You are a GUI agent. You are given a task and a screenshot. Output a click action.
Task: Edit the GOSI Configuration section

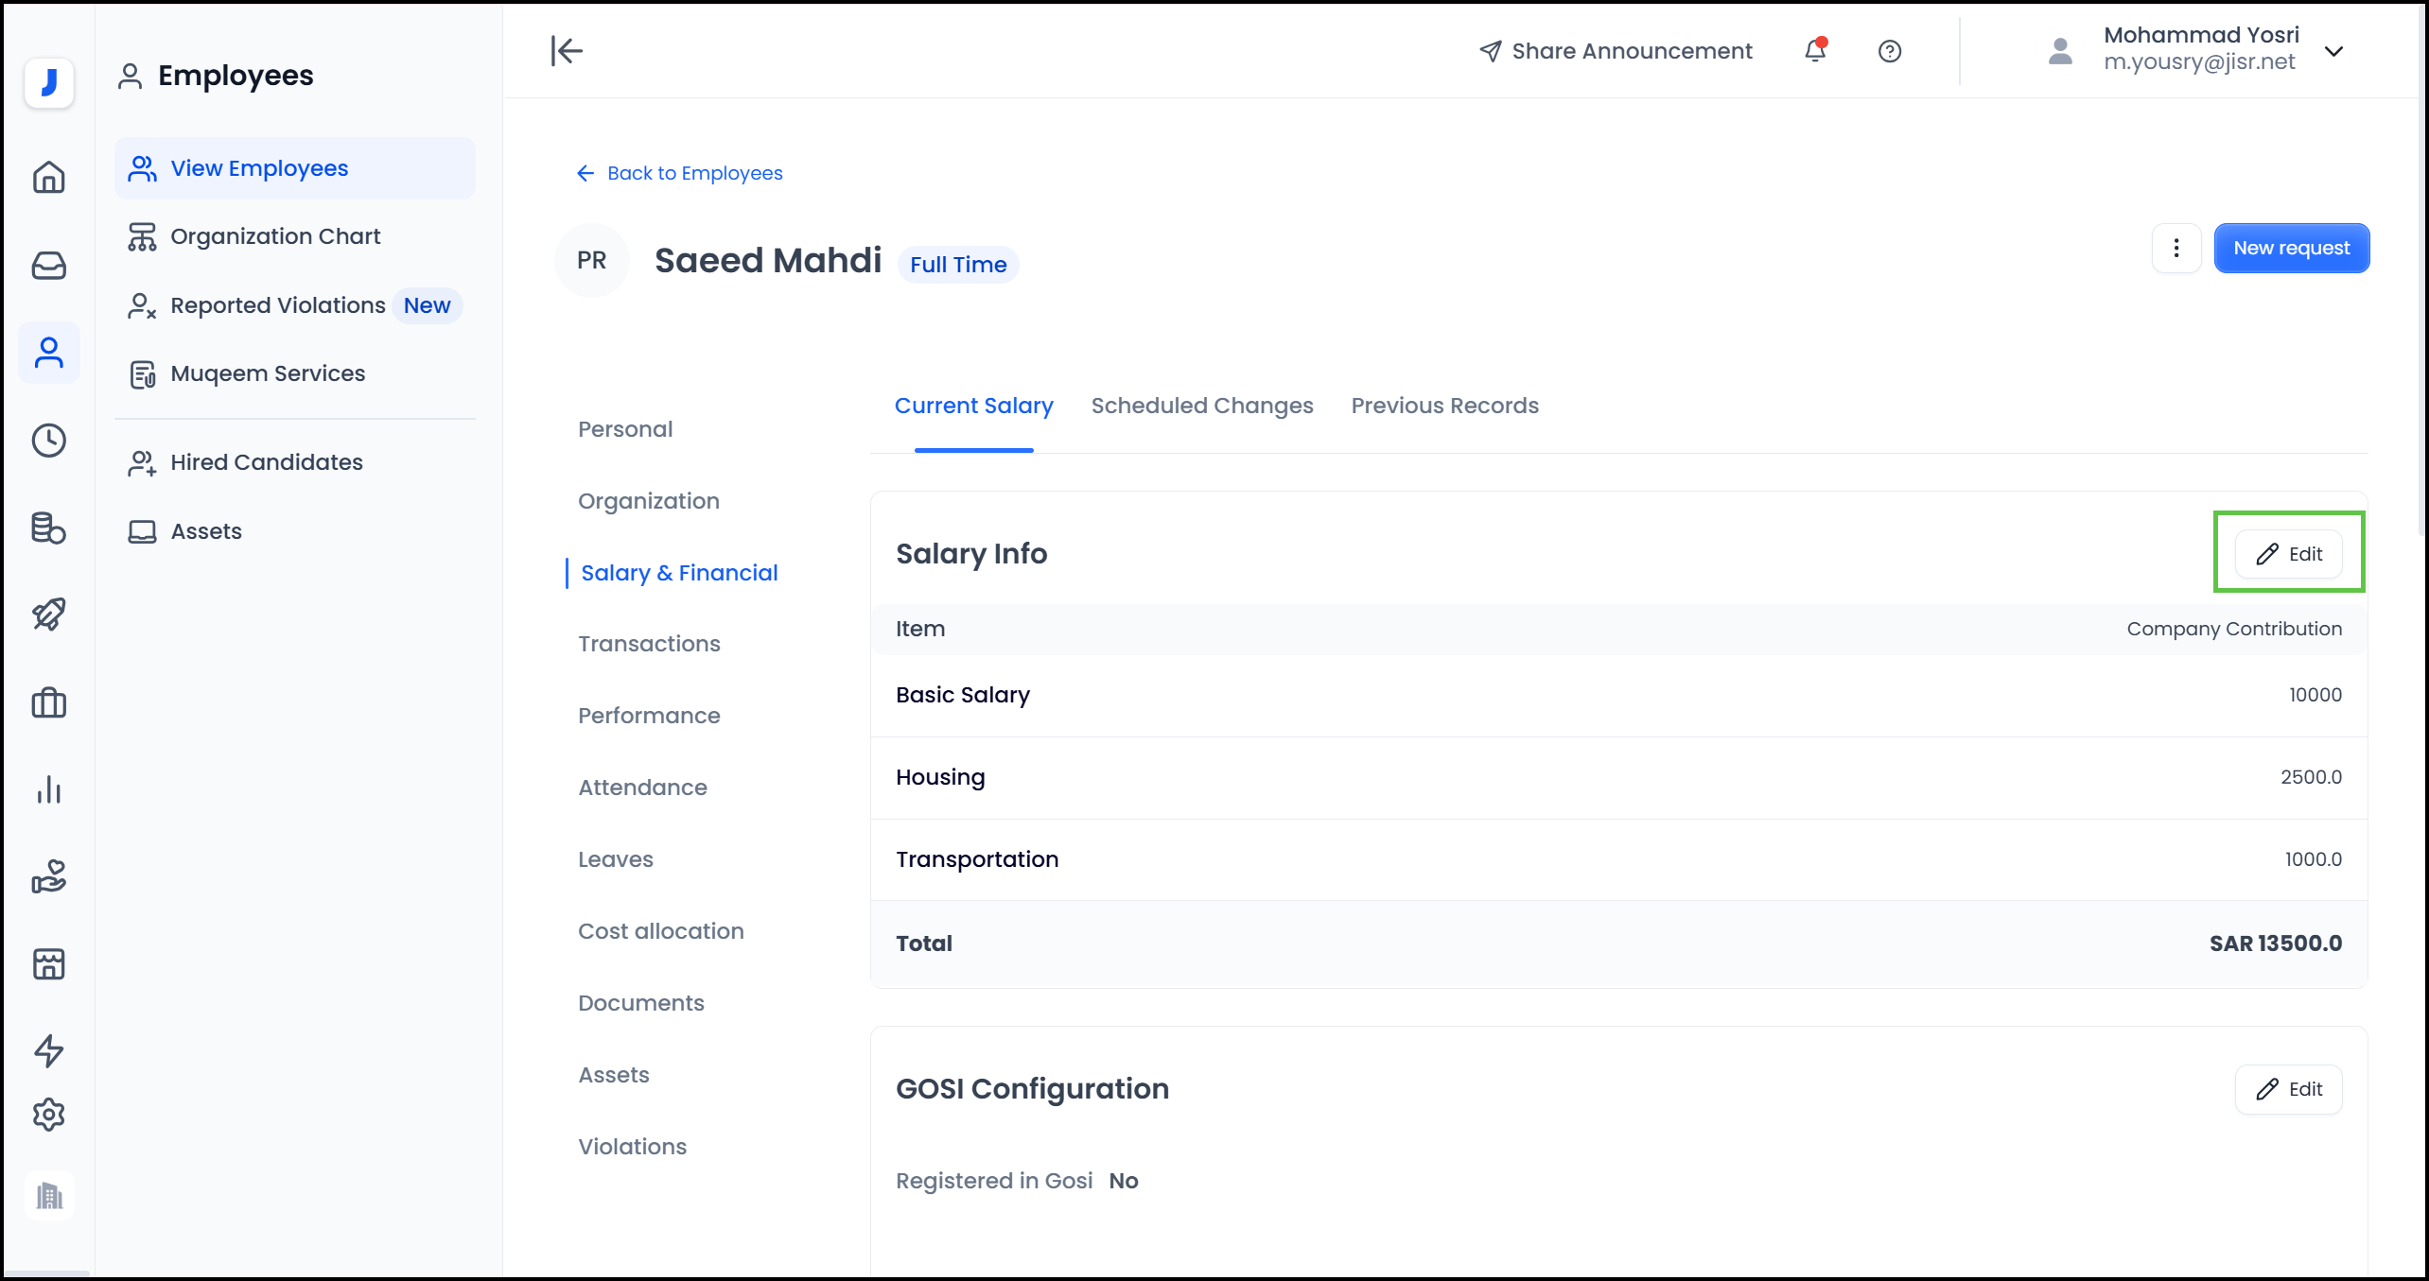click(x=2288, y=1089)
